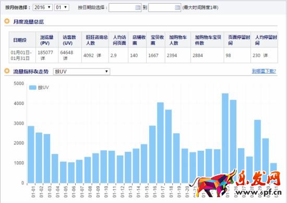The height and width of the screenshot is (203, 287).
Task: Select the 人均停留时间 column header
Action: (x=265, y=40)
